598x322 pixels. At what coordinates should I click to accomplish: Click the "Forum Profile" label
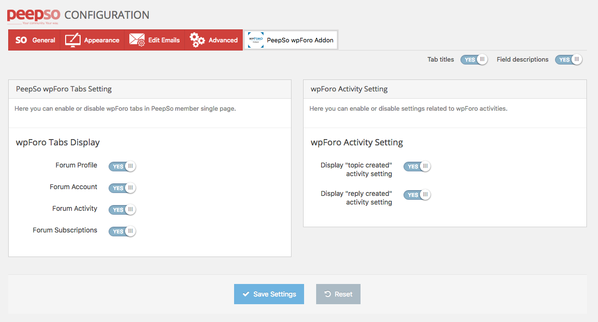click(76, 165)
